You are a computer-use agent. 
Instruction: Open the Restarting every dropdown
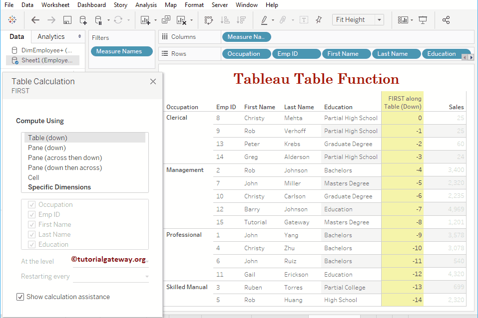147,276
